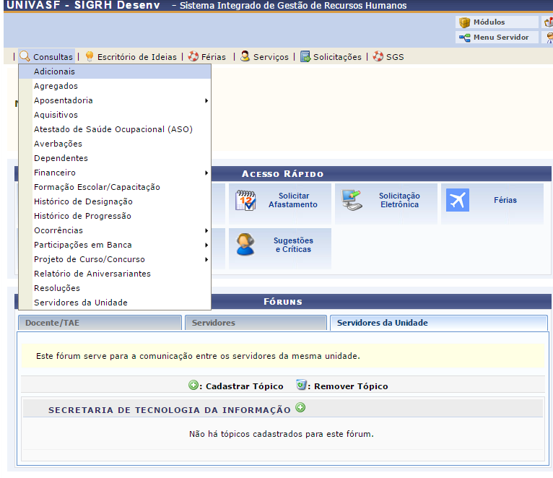This screenshot has width=553, height=478.
Task: Expand the Aposentadoria submenu
Action: click(x=64, y=100)
